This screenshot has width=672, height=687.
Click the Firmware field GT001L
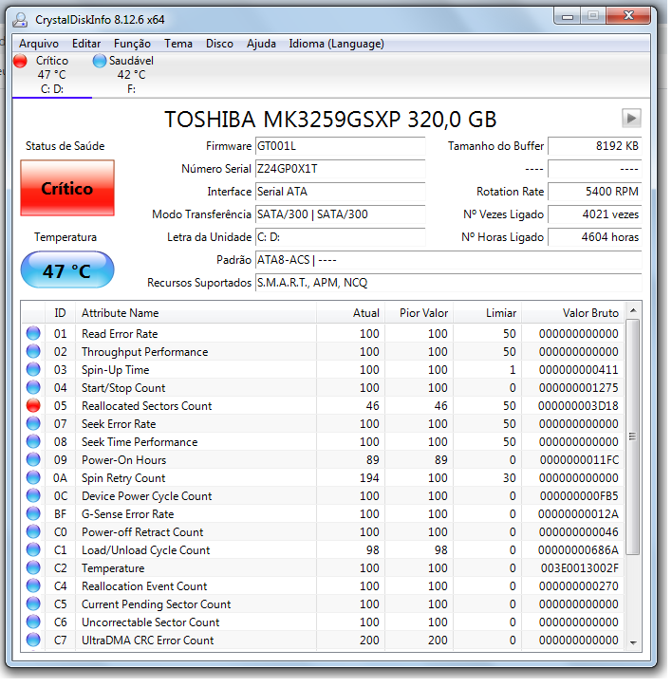(x=343, y=147)
